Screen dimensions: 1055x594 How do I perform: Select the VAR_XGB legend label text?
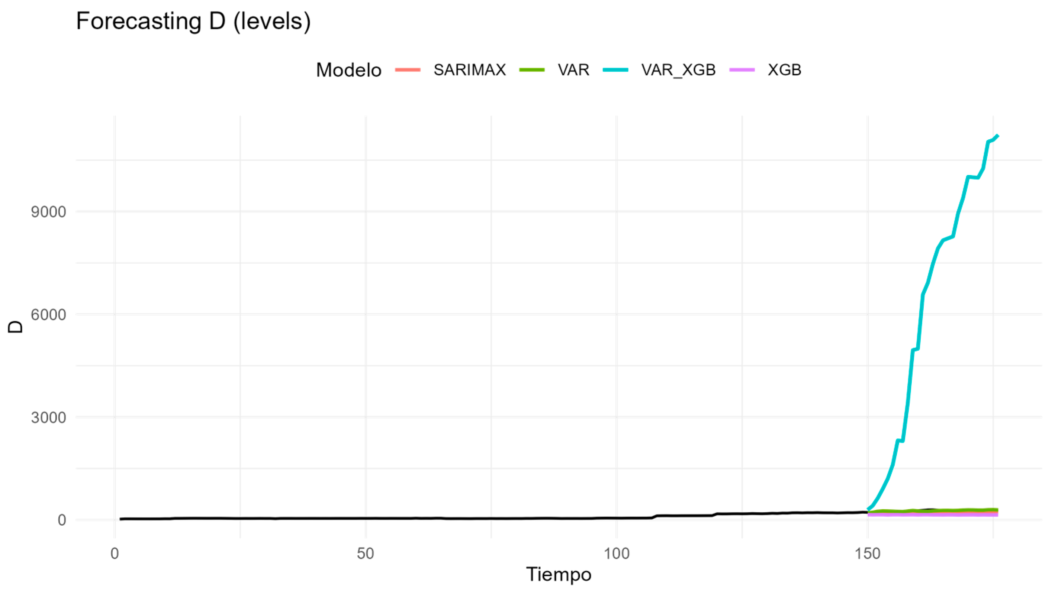point(678,70)
